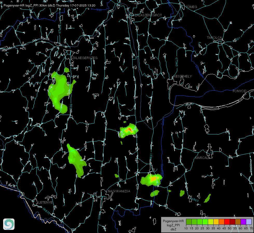Click the ZALASZENTGRÓT city label
The width and height of the screenshot is (254, 233).
[148, 15]
